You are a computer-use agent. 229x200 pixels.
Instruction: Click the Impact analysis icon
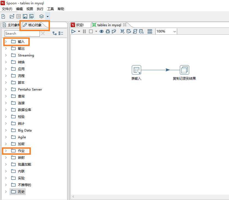click(x=129, y=31)
